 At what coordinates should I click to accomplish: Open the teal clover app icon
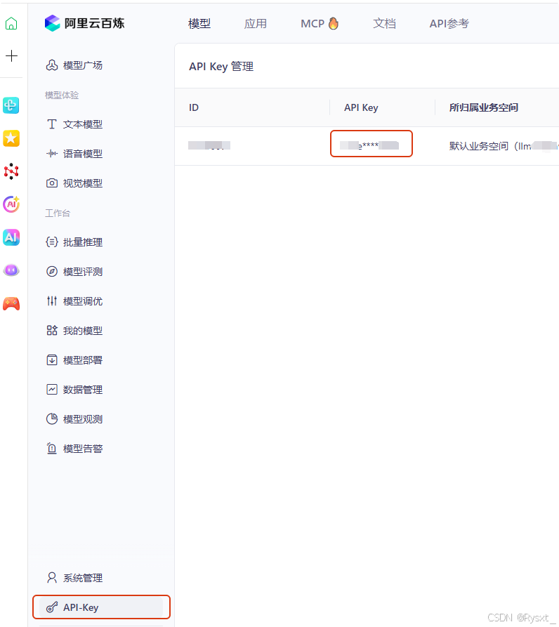(11, 105)
